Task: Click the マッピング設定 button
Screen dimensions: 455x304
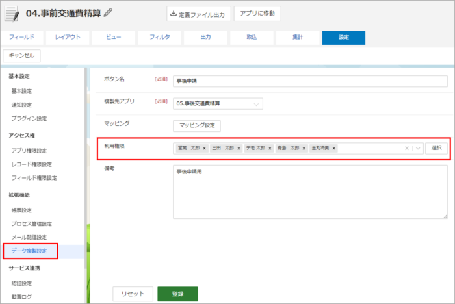Action: pos(197,126)
